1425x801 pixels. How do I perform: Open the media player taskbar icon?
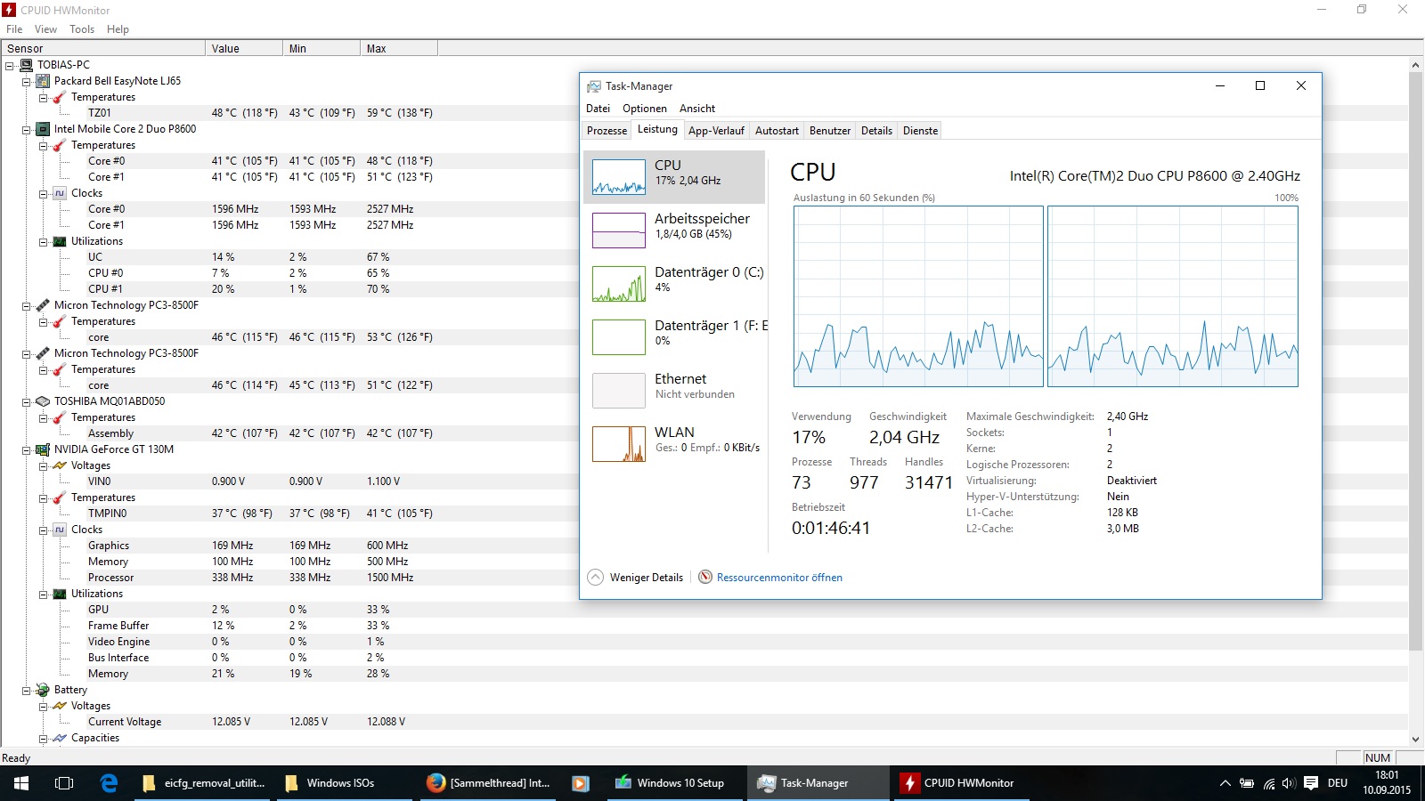tap(581, 783)
